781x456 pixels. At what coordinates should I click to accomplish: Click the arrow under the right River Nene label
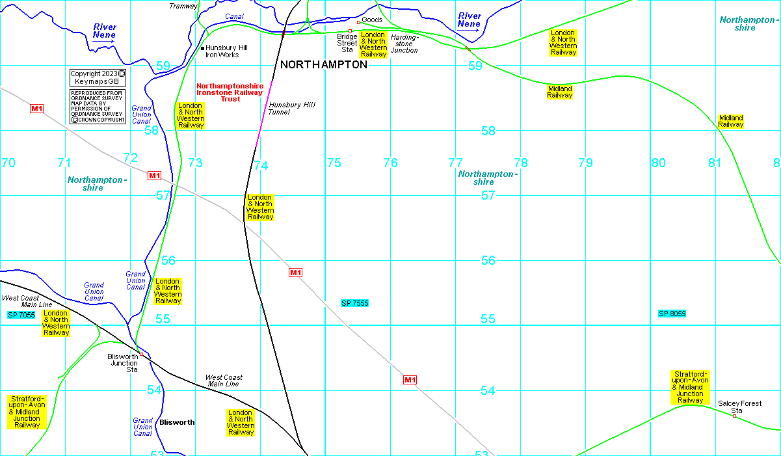coord(468,29)
